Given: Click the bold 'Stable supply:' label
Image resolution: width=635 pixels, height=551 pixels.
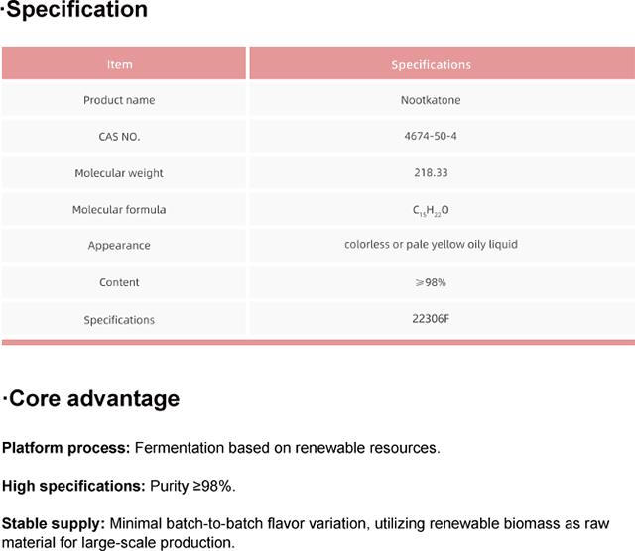Looking at the screenshot, I should [x=54, y=523].
